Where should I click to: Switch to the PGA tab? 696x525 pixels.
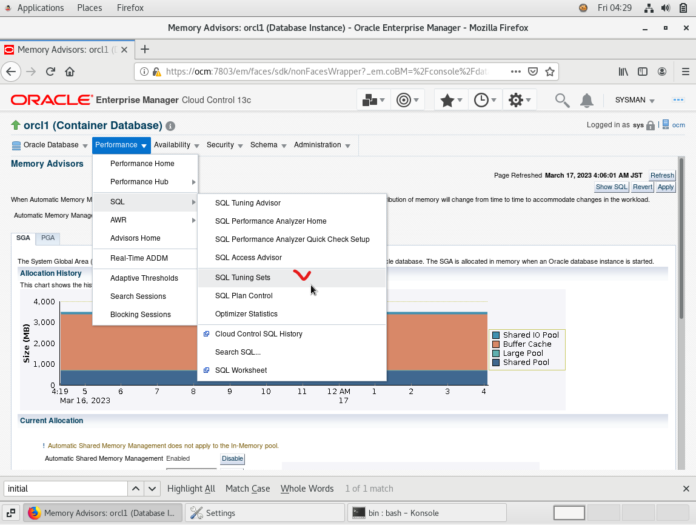click(48, 238)
